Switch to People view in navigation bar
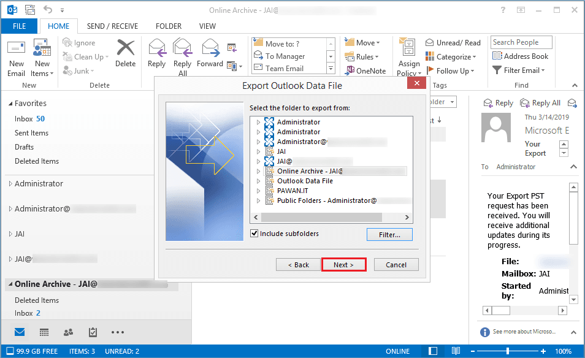Image resolution: width=585 pixels, height=358 pixels. (68, 332)
